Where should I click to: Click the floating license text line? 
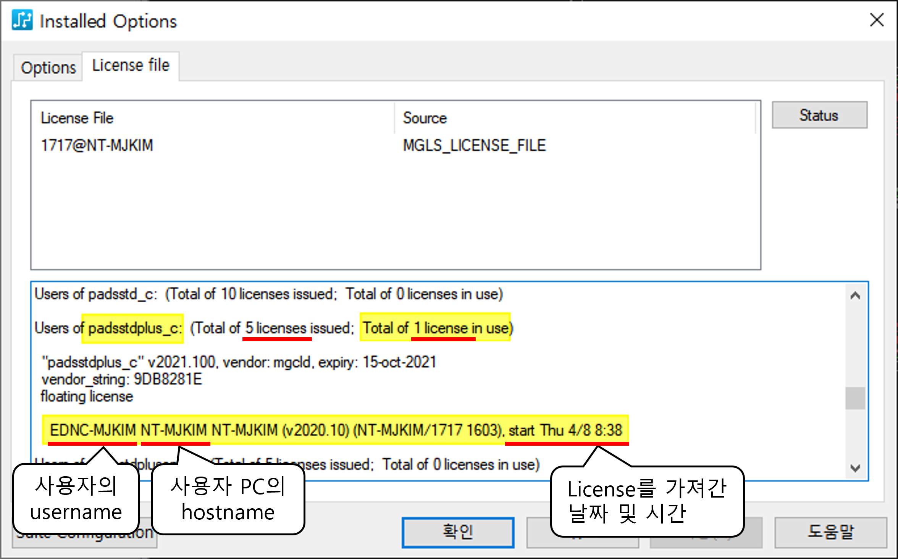click(x=87, y=396)
